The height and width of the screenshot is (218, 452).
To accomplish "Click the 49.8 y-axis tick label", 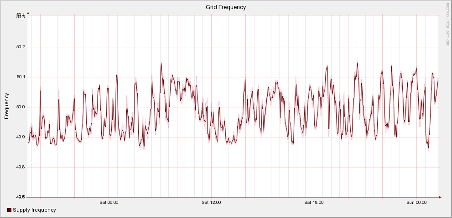I will 21,167.
